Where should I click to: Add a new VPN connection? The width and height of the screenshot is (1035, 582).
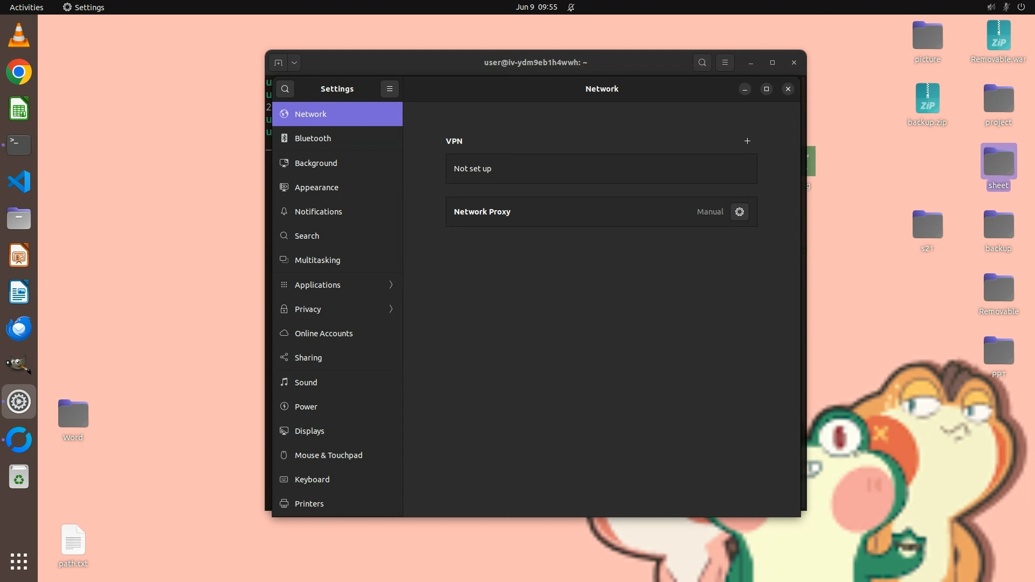747,141
